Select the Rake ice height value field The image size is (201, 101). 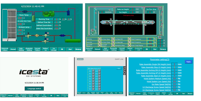point(133,9)
